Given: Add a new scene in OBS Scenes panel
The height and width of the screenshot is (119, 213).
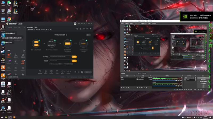Looking at the screenshot, I should pyautogui.click(x=122, y=88).
